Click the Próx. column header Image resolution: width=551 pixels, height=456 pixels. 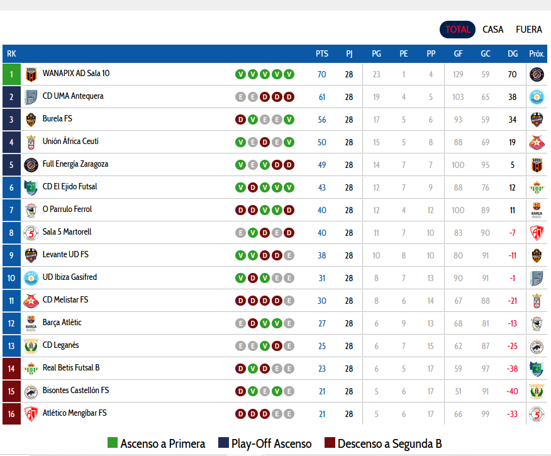coord(537,53)
